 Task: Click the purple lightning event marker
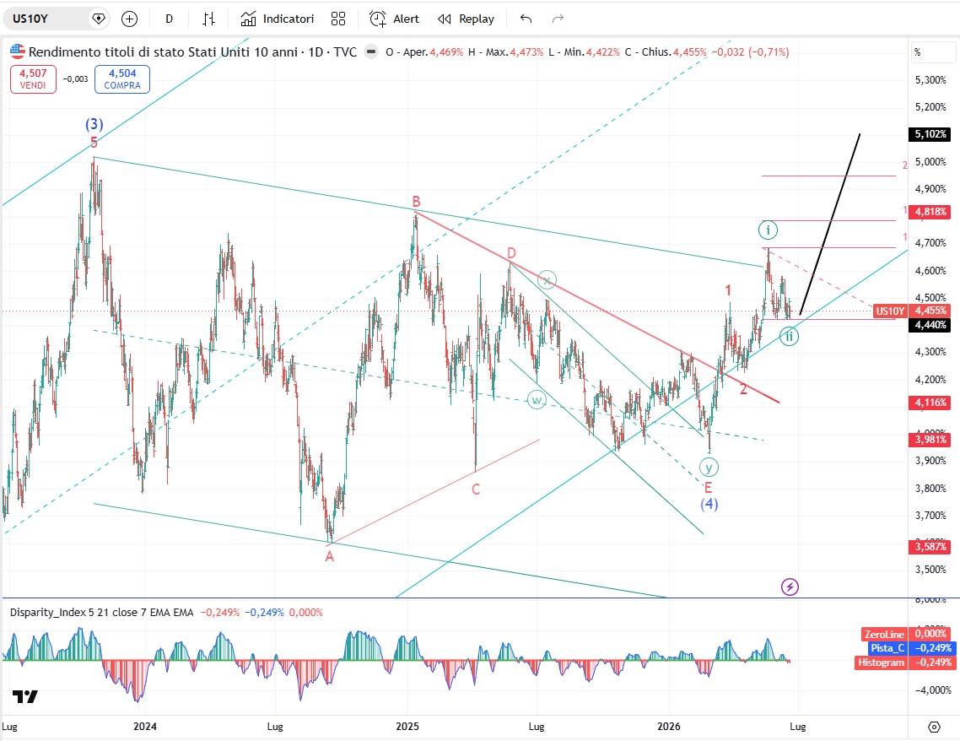click(x=790, y=587)
